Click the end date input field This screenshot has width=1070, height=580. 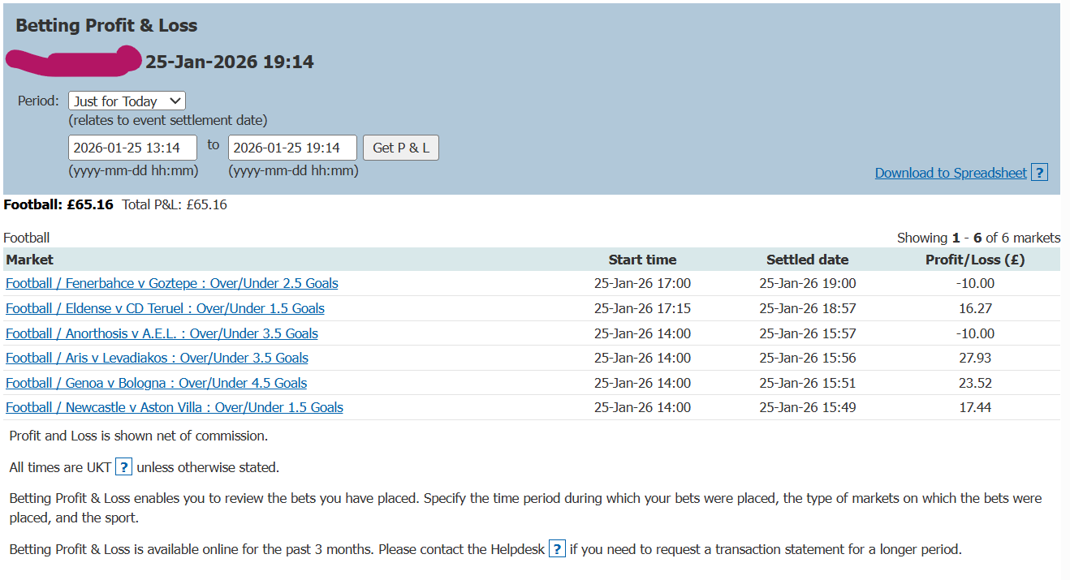click(x=292, y=147)
